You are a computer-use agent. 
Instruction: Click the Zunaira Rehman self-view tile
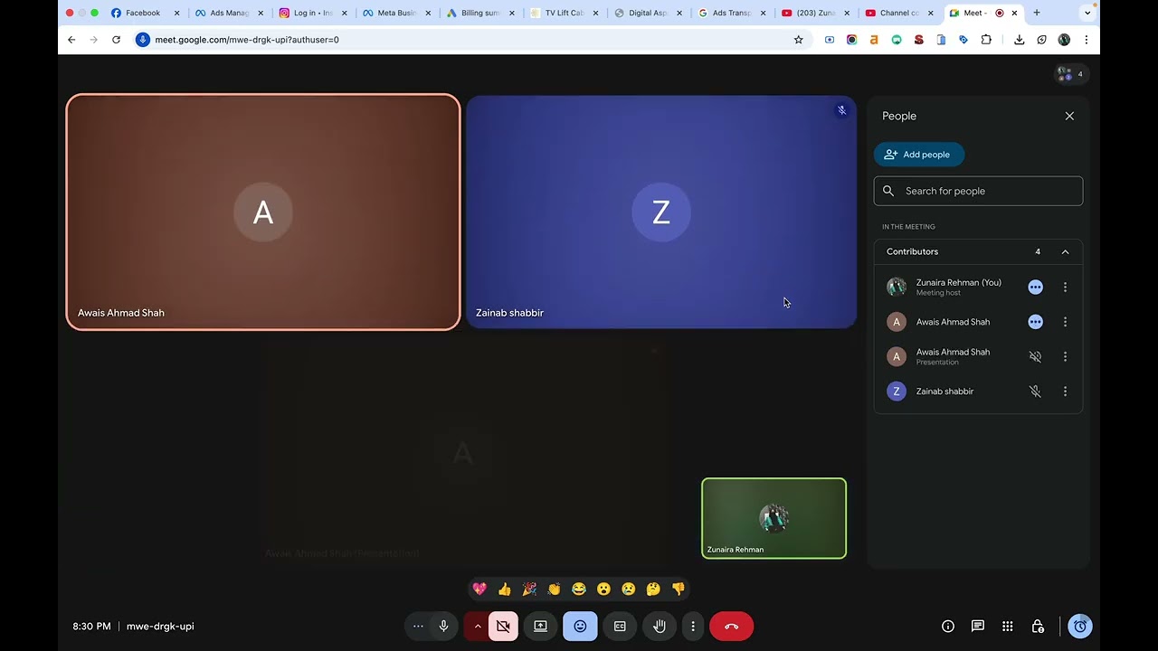click(774, 518)
